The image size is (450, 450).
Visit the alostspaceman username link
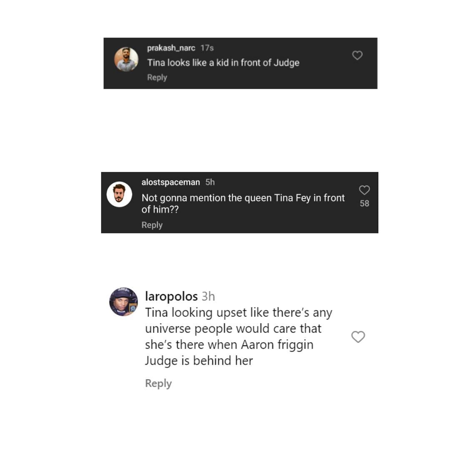tap(170, 182)
